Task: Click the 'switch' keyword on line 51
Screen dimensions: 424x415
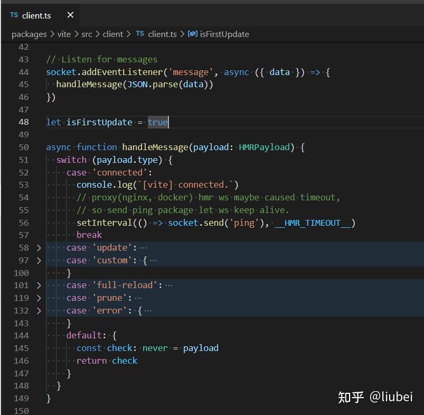Action: [71, 160]
